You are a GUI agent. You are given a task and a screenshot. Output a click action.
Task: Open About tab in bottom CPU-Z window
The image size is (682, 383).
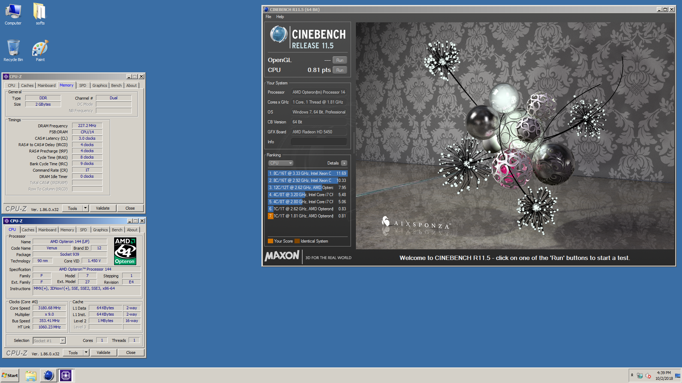(132, 230)
